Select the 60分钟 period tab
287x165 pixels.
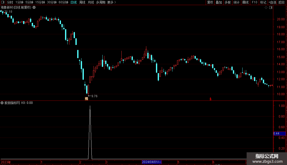pyautogui.click(x=63, y=2)
